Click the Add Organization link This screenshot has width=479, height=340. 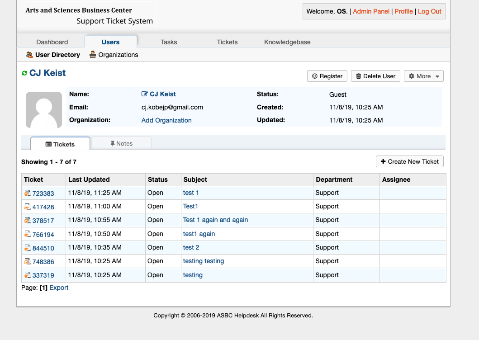pos(166,120)
